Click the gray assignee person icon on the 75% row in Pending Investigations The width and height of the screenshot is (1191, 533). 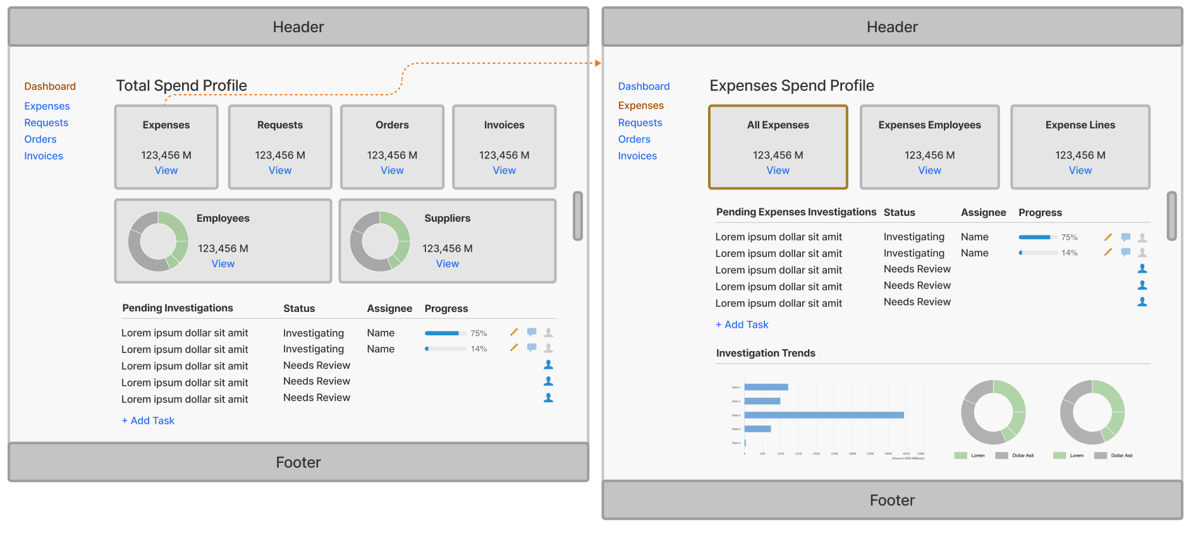coord(549,332)
